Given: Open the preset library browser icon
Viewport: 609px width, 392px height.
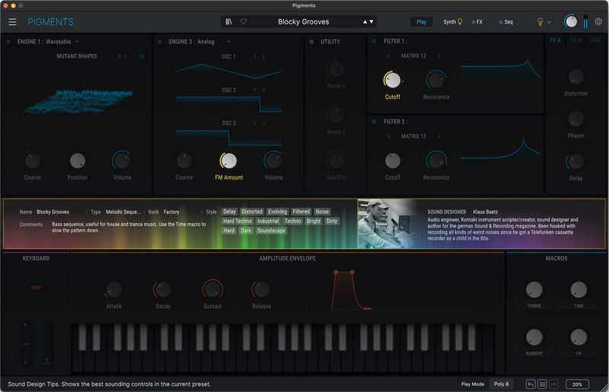Looking at the screenshot, I should pyautogui.click(x=229, y=22).
